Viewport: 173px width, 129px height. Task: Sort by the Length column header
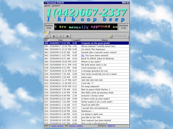click(76, 40)
